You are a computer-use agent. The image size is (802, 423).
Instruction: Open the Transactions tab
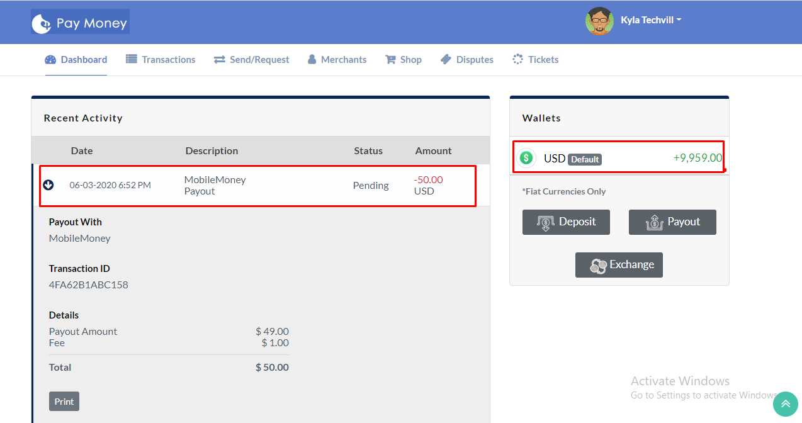tap(168, 60)
